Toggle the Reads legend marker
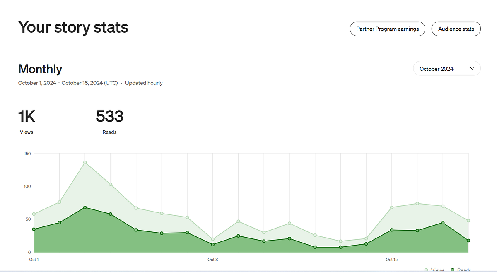The height and width of the screenshot is (272, 497). coord(452,270)
